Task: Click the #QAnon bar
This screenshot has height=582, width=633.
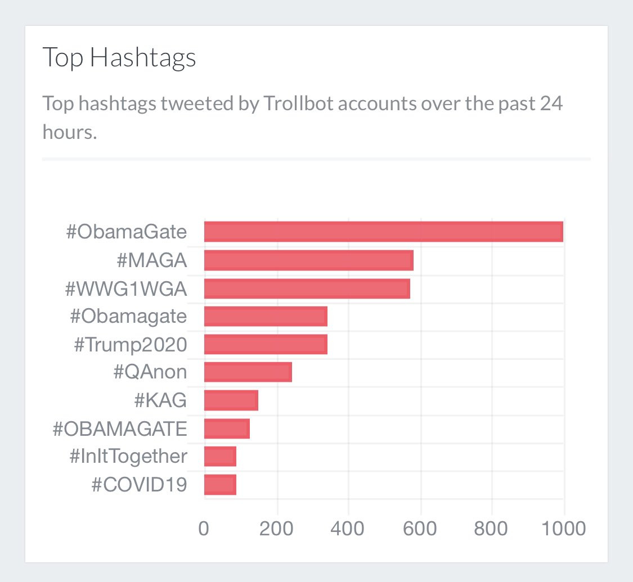Action: (248, 372)
